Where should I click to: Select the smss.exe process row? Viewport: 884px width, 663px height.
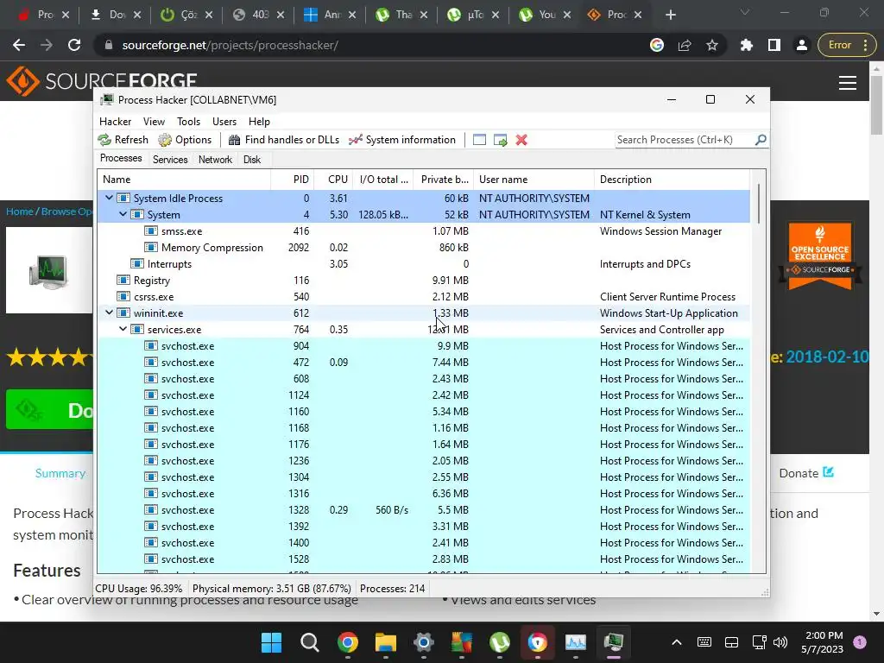coord(424,231)
